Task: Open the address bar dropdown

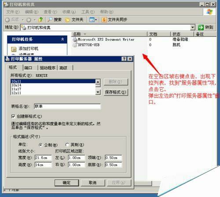Action: [193, 27]
